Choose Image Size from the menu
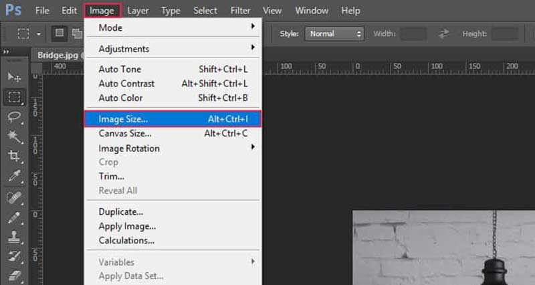Screen dimensions: 535x285 click(173, 119)
